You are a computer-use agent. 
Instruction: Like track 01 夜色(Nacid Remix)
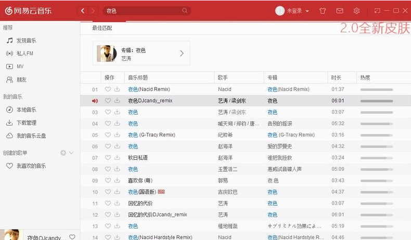click(x=108, y=89)
